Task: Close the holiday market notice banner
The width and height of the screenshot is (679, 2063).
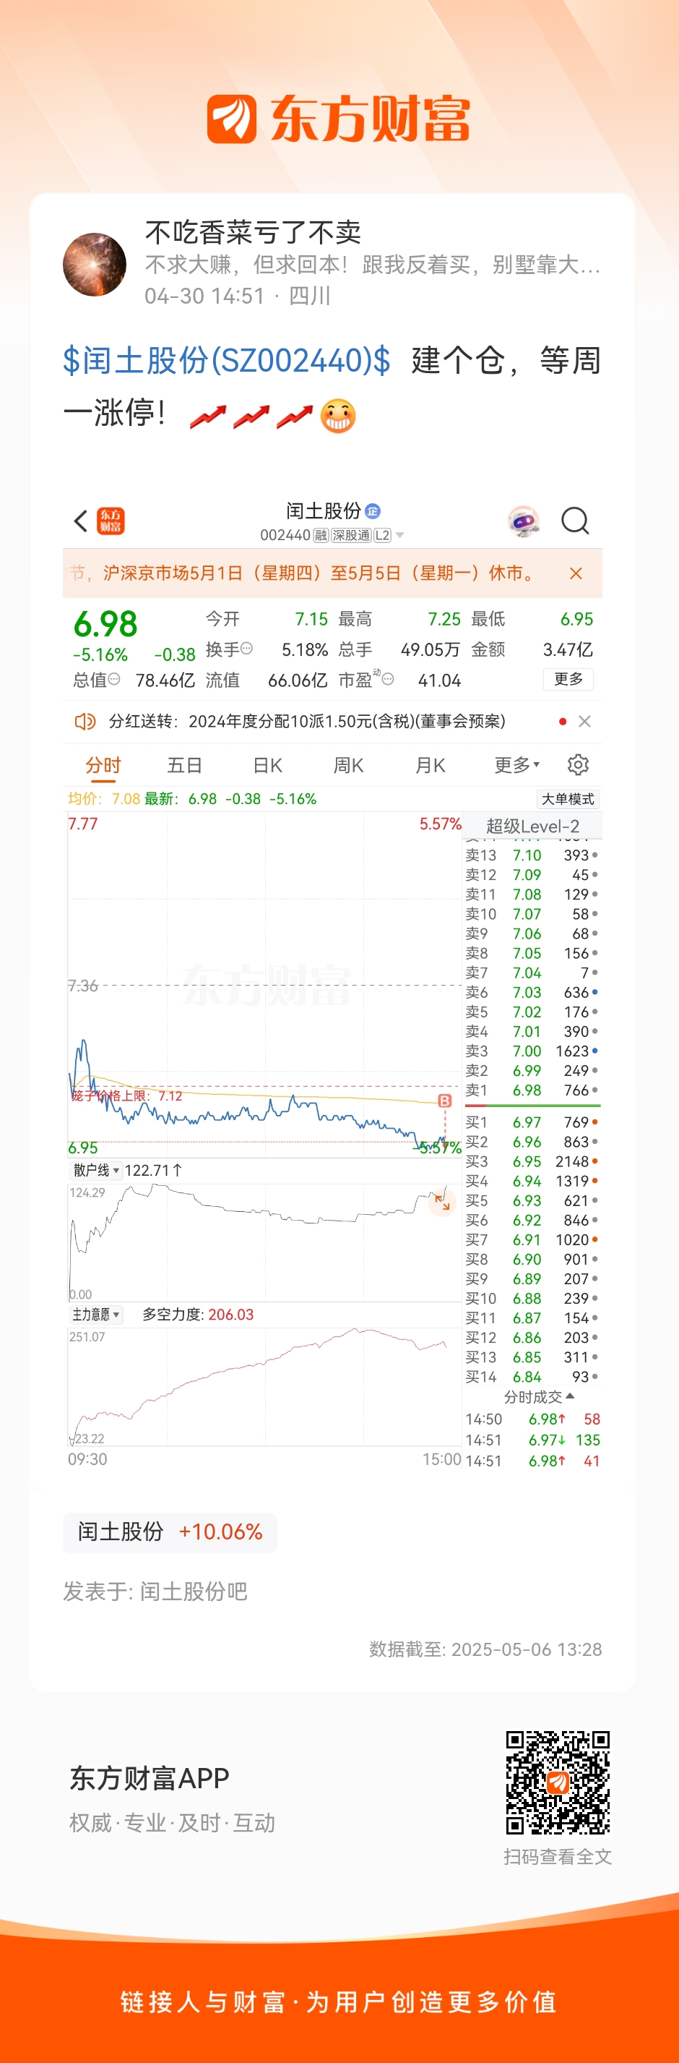Action: click(576, 573)
